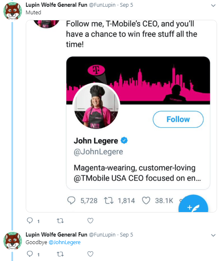Like the first Lupin Wolfe tweet
This screenshot has width=220, height=261.
point(90,221)
